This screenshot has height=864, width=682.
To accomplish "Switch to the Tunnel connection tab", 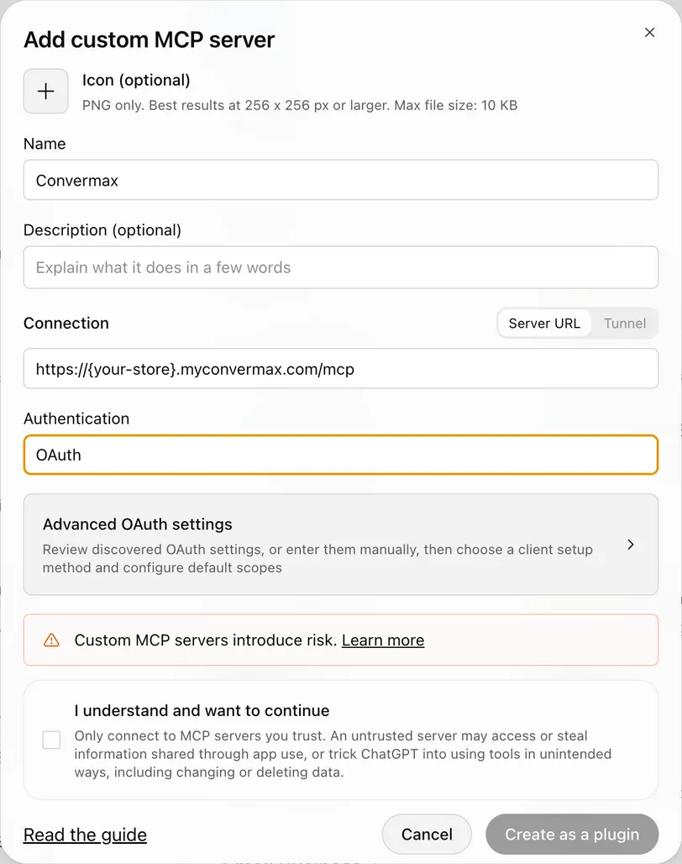I will coord(625,324).
